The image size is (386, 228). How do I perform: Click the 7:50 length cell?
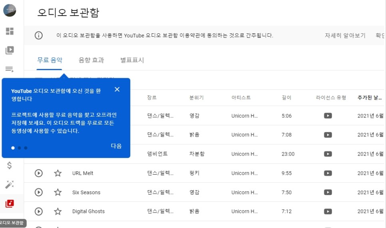pyautogui.click(x=287, y=192)
